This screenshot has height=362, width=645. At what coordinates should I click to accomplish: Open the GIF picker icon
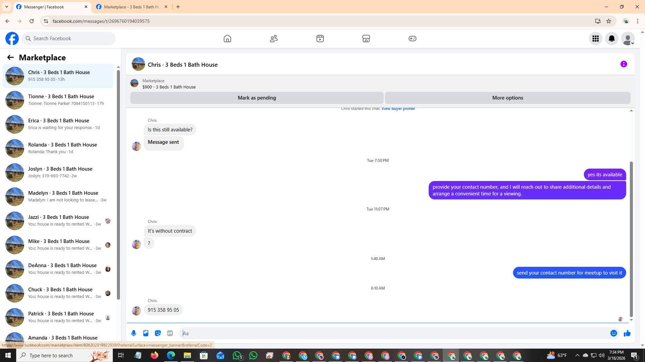coord(170,333)
